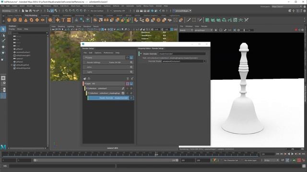Click No Anim Layer button
The image size is (307, 172).
[x=250, y=161]
